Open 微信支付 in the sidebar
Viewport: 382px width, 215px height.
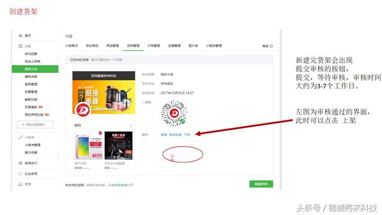31,163
